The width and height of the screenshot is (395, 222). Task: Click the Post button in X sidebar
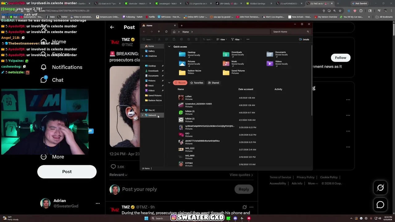(67, 172)
